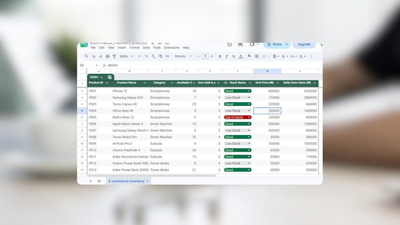Format the cell as currency
Viewport: 400px width, 225px height.
point(139,56)
